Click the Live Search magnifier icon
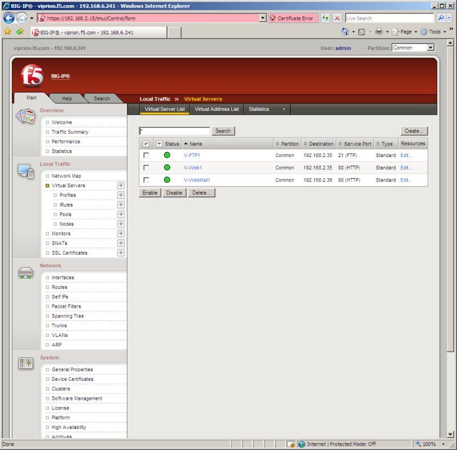The height and width of the screenshot is (450, 457). coord(440,18)
